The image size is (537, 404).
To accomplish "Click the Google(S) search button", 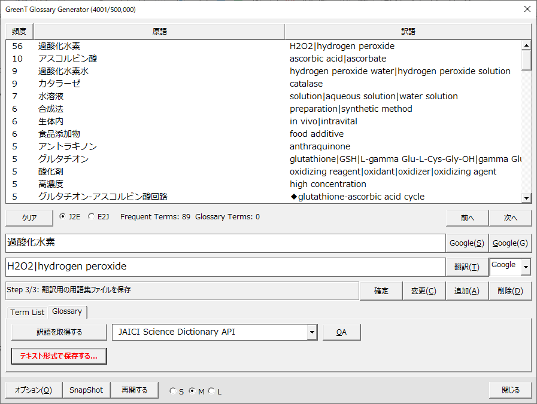I will (467, 243).
